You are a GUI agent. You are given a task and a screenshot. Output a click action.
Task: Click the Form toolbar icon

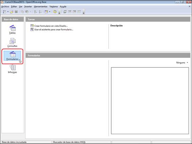pyautogui.click(x=46, y=12)
